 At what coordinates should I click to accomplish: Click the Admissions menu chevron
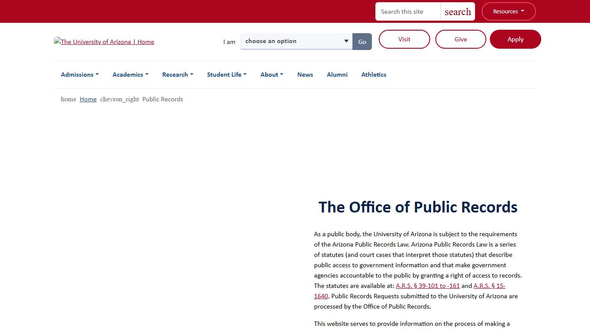(97, 75)
